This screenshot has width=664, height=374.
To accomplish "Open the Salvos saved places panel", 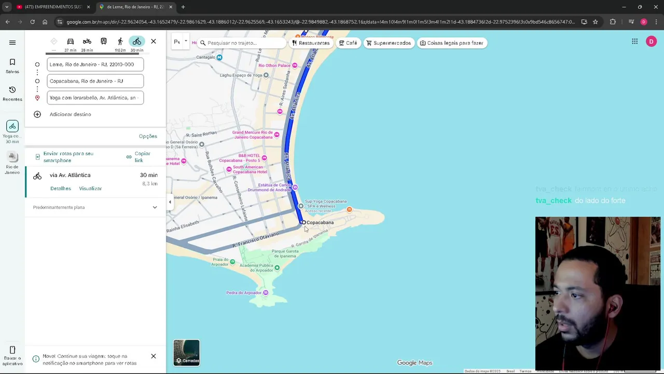I will pos(12,66).
